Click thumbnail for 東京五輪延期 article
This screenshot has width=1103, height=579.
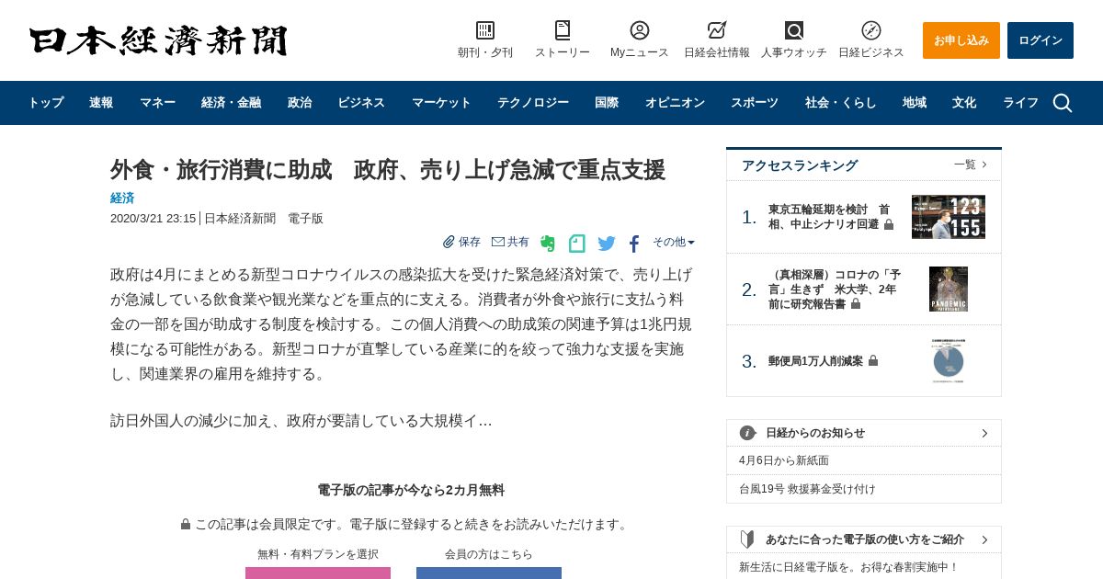point(949,217)
